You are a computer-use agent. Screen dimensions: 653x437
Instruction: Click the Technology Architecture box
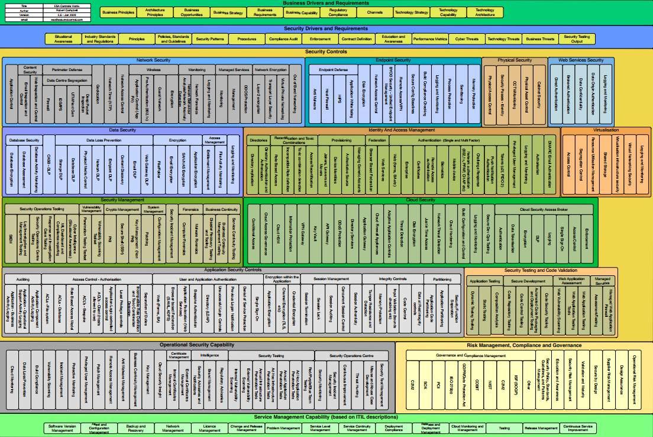485,12
